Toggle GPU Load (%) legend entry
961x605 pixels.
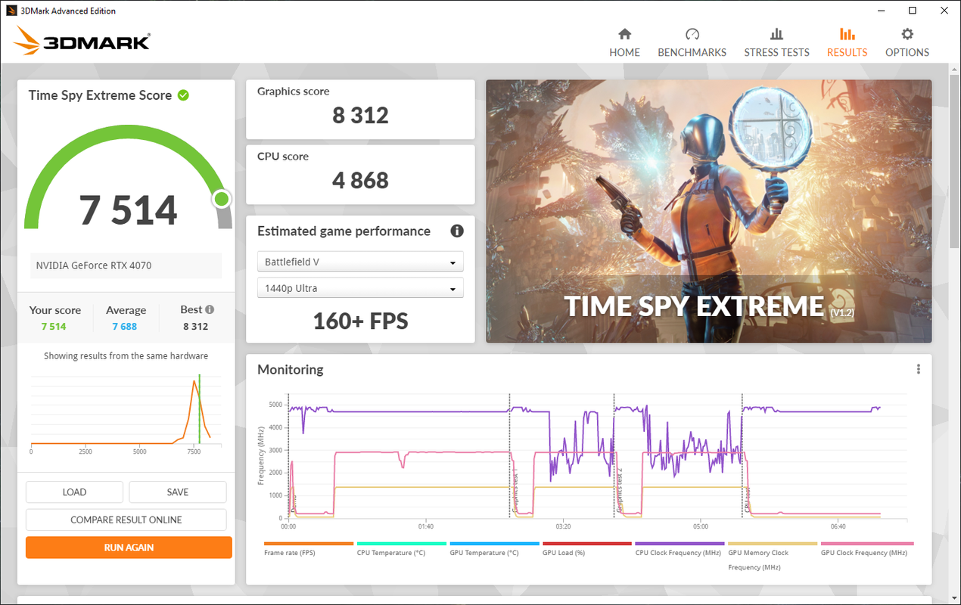587,549
